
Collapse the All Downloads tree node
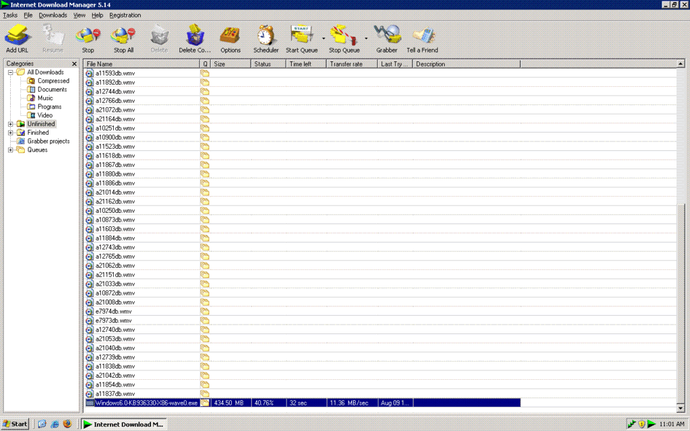(x=11, y=72)
